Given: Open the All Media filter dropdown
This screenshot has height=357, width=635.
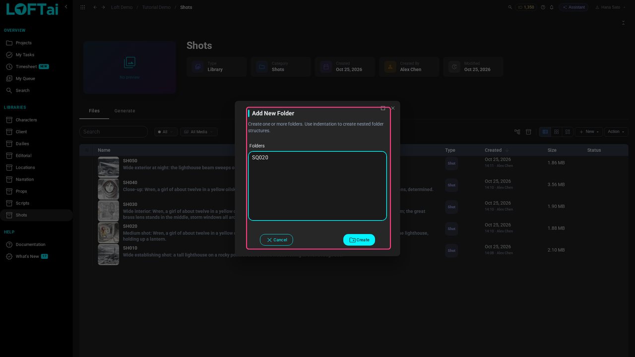Looking at the screenshot, I should (198, 132).
